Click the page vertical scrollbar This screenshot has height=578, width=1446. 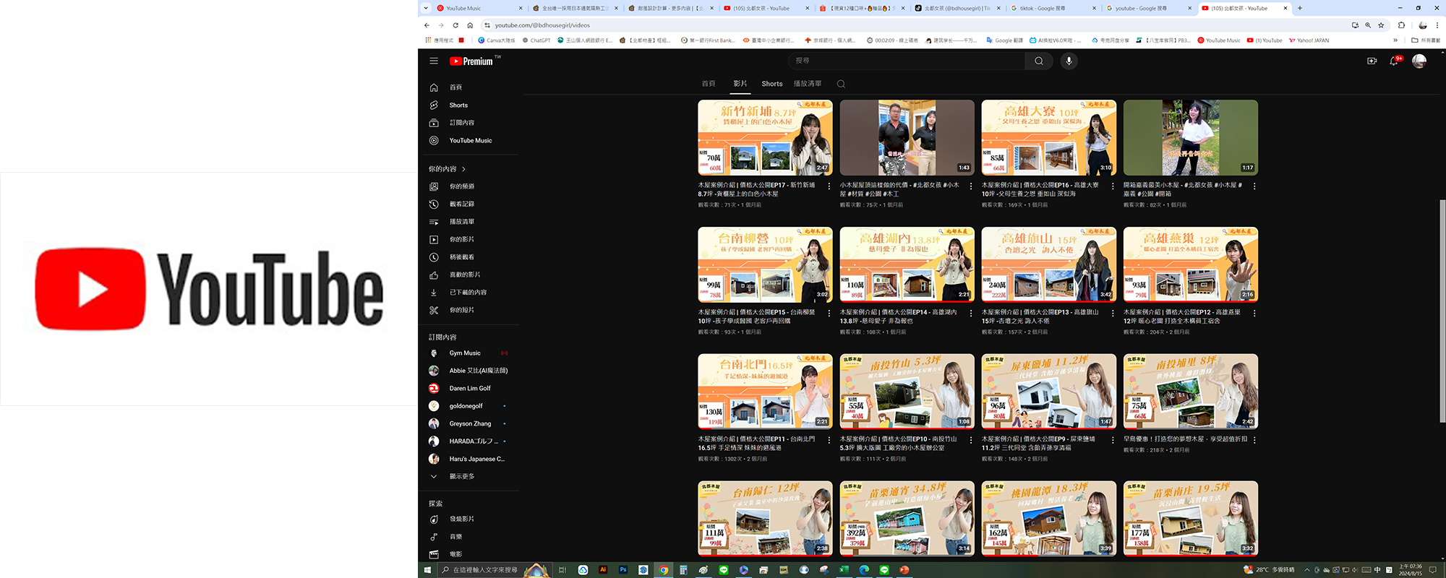pos(1442,311)
